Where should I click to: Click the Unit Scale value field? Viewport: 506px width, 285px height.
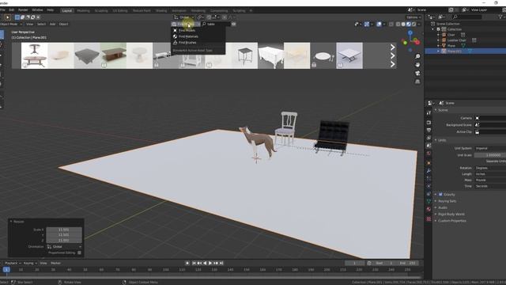click(x=490, y=155)
